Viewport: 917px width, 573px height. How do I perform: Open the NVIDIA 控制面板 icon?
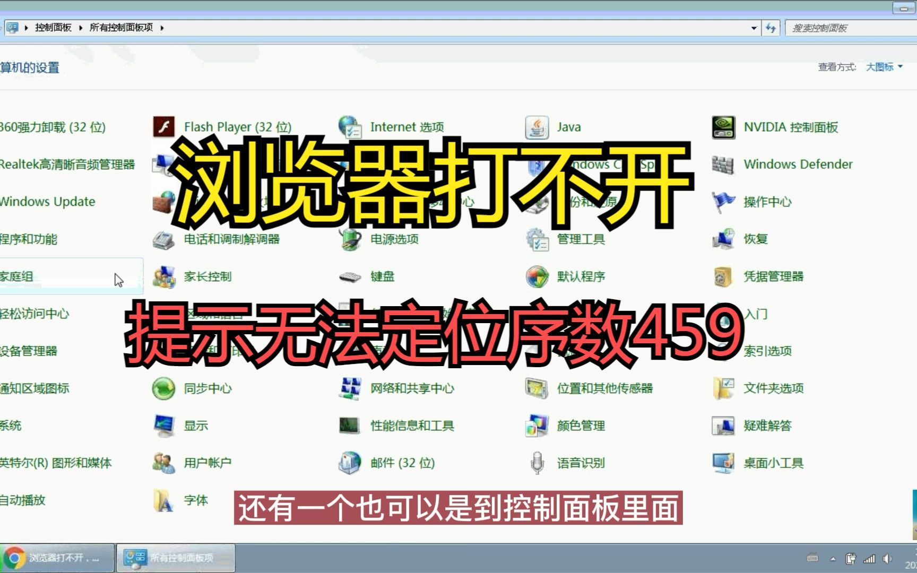pyautogui.click(x=724, y=127)
